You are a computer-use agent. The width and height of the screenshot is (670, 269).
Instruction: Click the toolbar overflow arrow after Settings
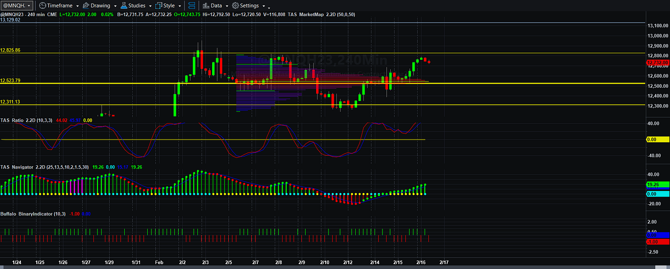pos(269,7)
